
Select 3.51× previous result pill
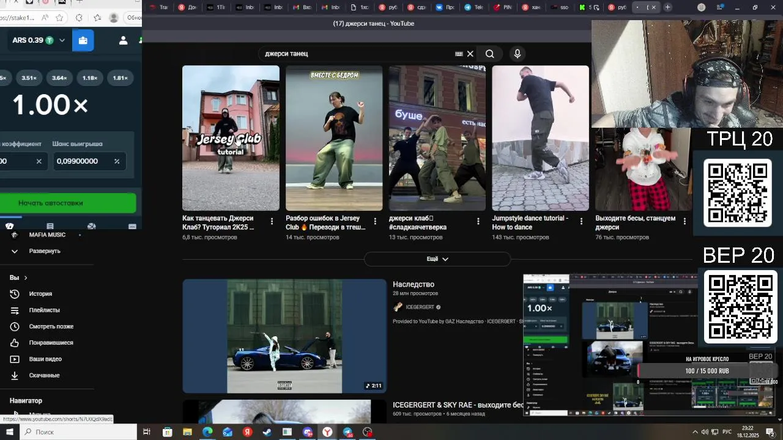pyautogui.click(x=29, y=78)
